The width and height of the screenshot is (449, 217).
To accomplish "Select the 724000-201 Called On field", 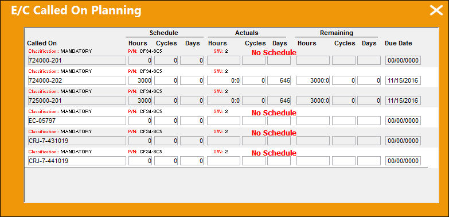I will click(77, 60).
